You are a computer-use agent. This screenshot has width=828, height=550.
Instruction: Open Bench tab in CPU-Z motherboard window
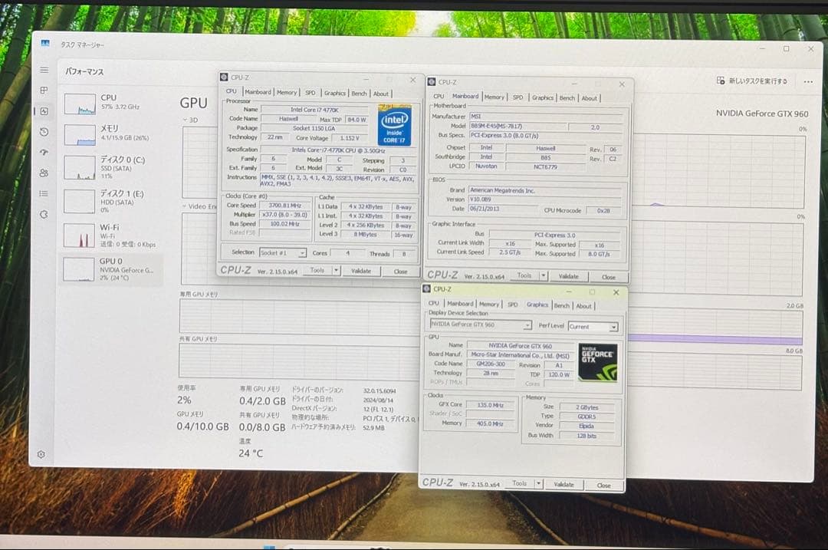tap(567, 97)
